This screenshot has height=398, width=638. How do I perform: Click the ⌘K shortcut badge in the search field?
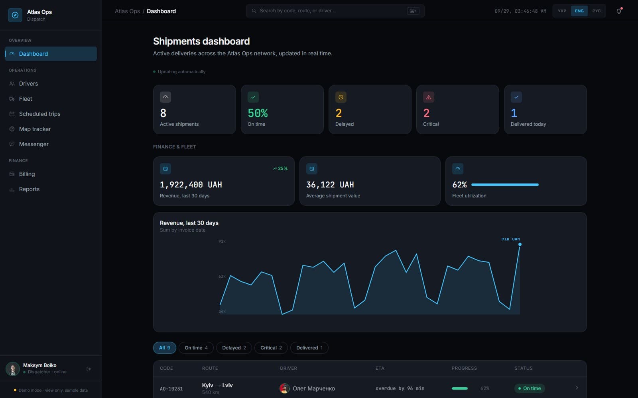click(x=413, y=11)
